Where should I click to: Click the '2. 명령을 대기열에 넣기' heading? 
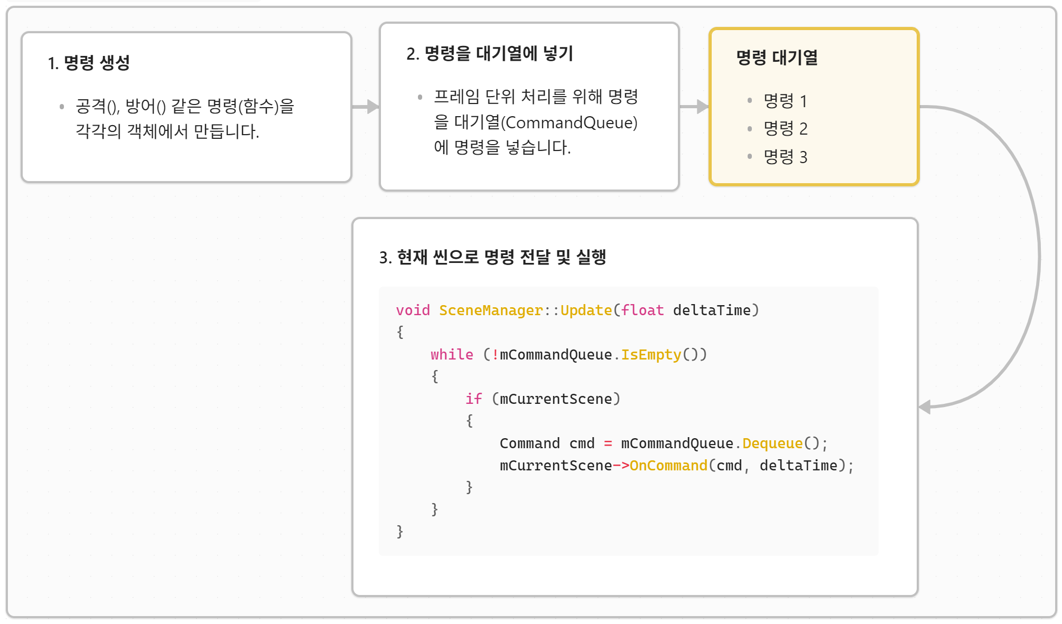point(489,53)
